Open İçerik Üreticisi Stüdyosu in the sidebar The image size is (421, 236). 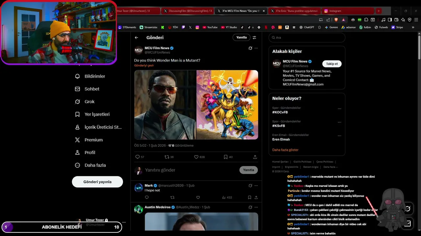coord(98,127)
